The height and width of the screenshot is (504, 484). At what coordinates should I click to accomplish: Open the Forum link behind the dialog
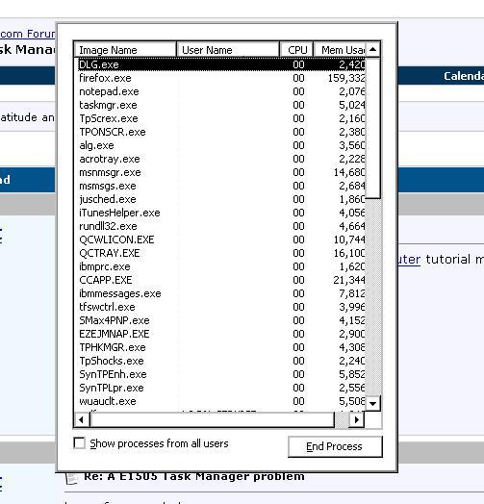tap(28, 34)
